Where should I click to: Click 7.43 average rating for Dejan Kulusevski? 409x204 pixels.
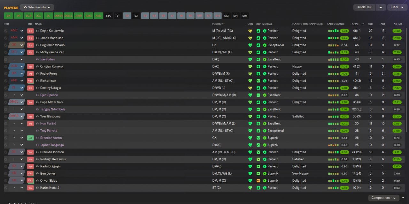coord(397,31)
